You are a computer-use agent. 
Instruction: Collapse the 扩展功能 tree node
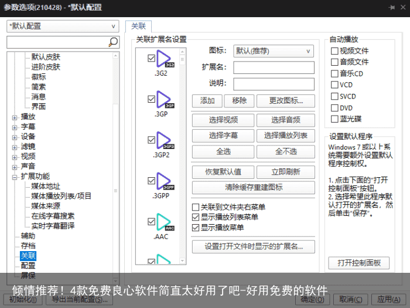pos(15,177)
